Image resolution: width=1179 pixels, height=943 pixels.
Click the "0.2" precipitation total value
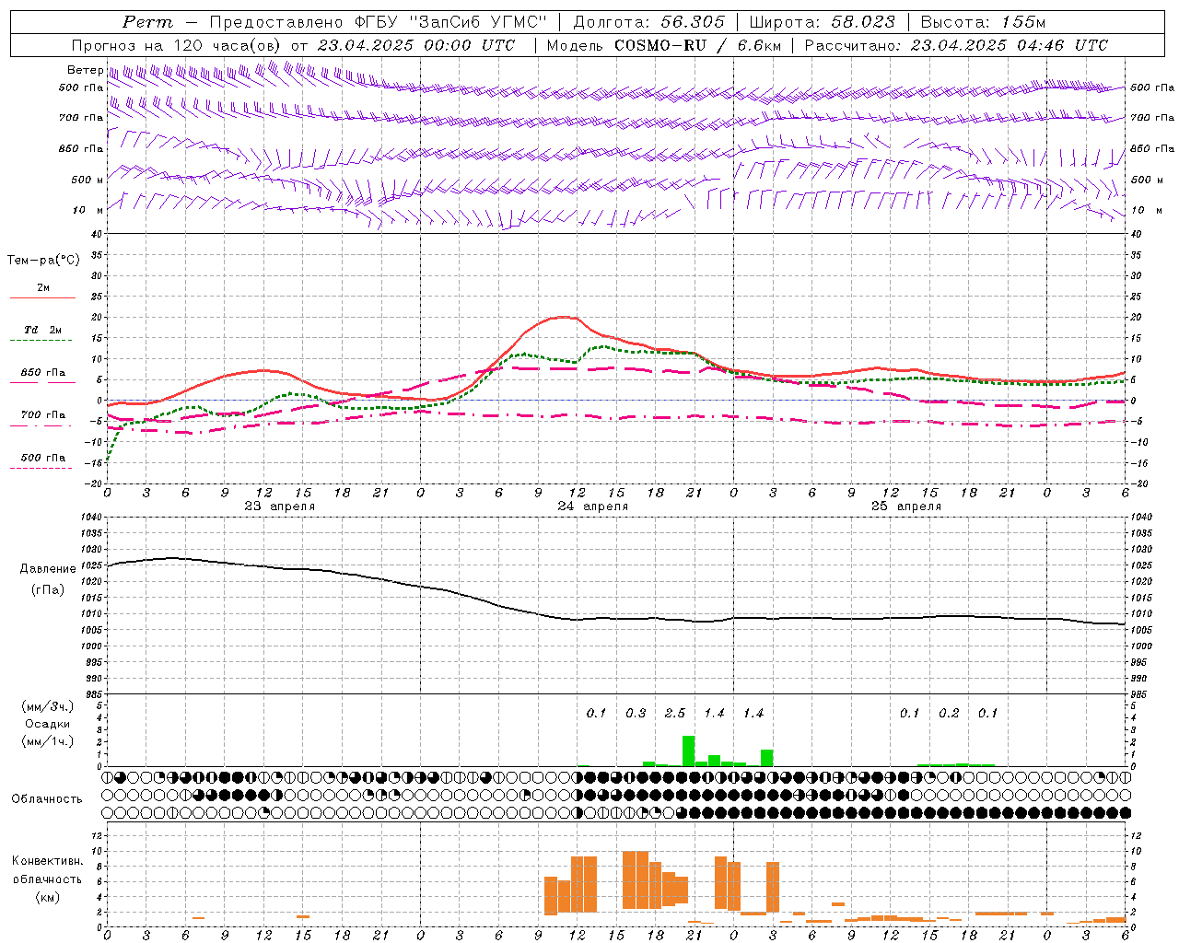click(949, 713)
